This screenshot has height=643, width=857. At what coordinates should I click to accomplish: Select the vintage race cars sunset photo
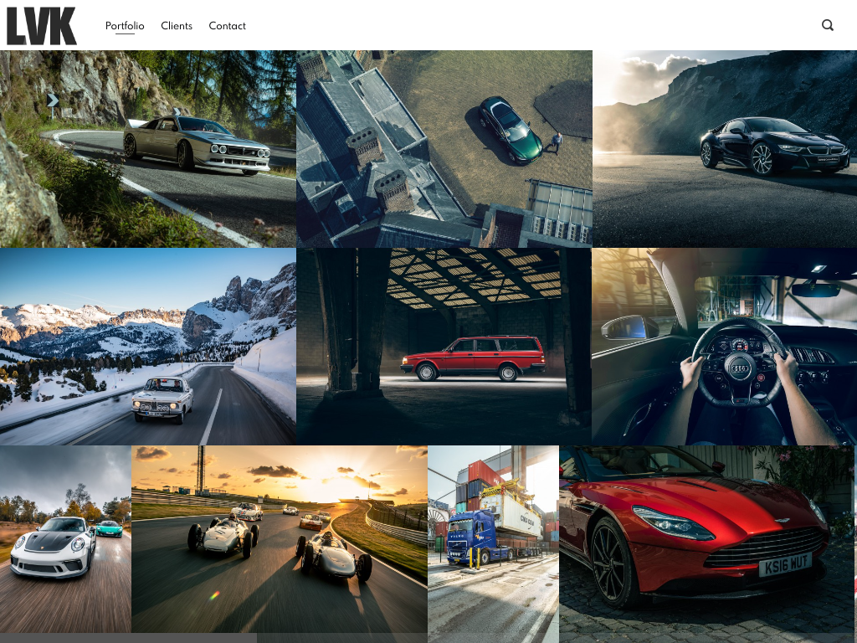pyautogui.click(x=280, y=539)
